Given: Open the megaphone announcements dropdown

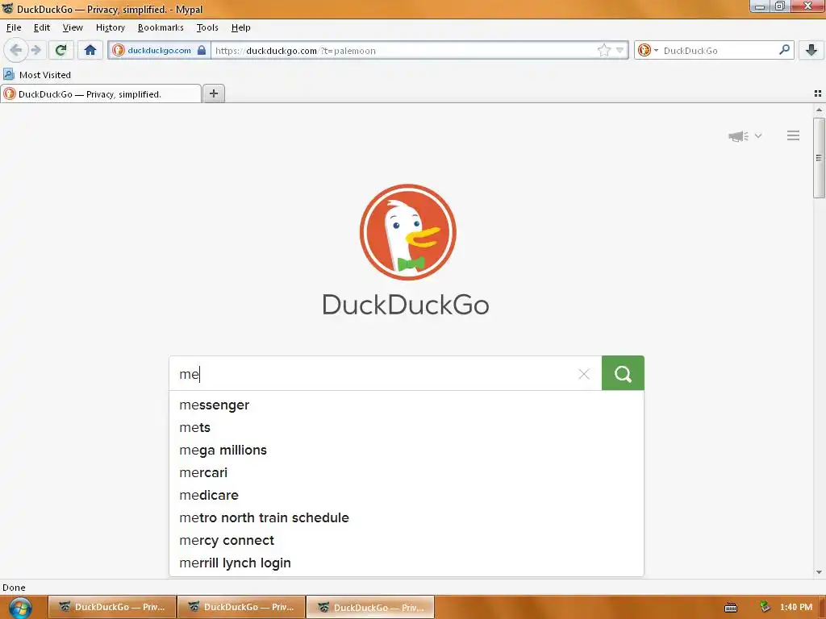Looking at the screenshot, I should point(745,135).
